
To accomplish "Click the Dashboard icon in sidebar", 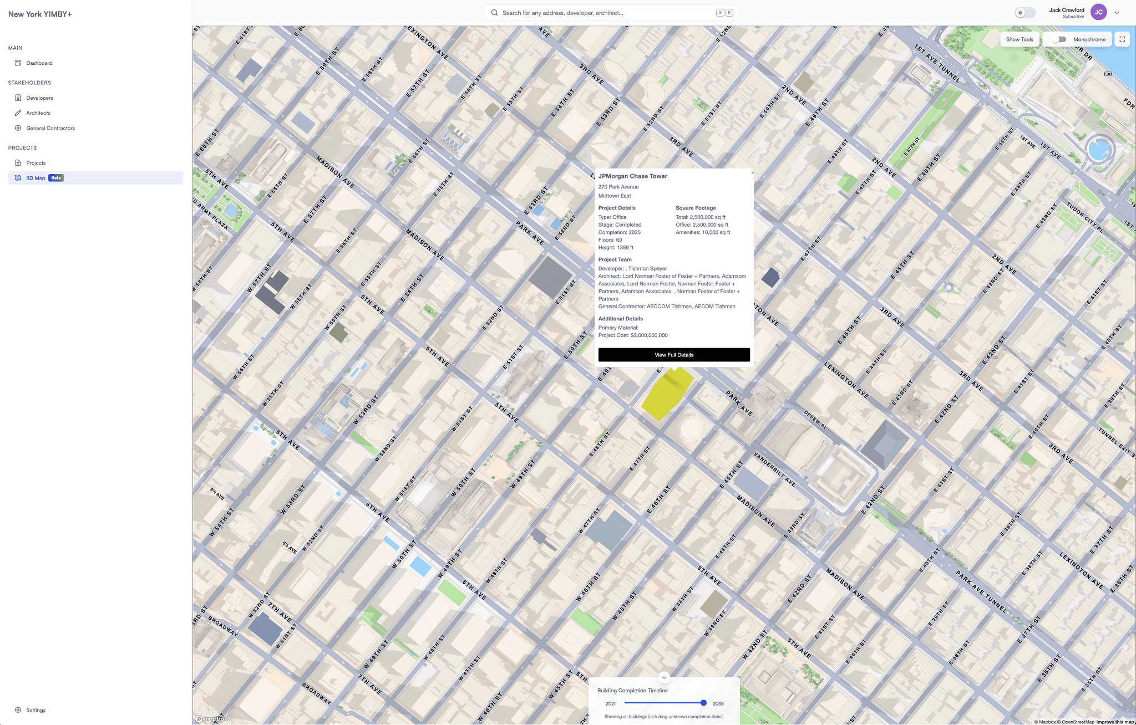I will (18, 63).
